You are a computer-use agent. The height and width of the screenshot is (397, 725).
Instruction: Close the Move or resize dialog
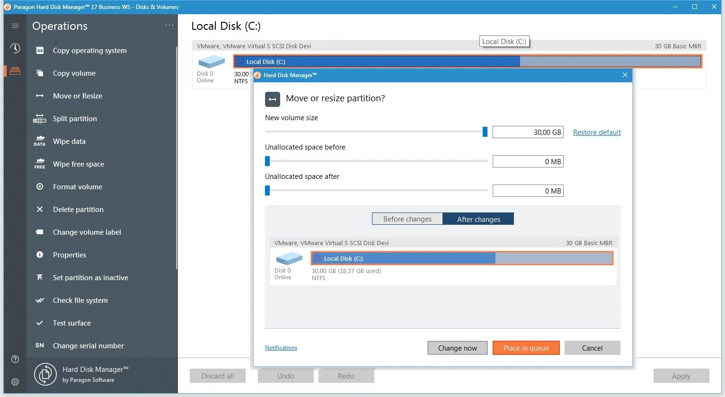pos(625,75)
